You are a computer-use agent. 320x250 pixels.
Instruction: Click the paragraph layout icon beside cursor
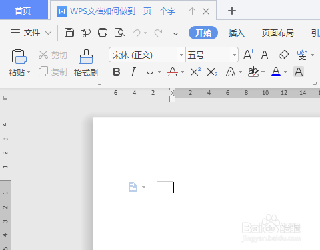133,187
